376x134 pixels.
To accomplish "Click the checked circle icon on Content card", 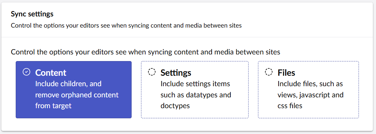I will 27,72.
